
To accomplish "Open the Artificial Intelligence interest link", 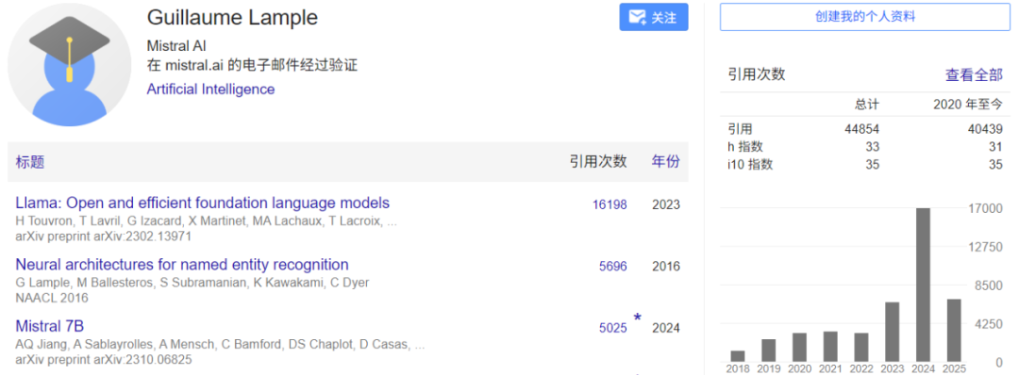I will point(210,90).
